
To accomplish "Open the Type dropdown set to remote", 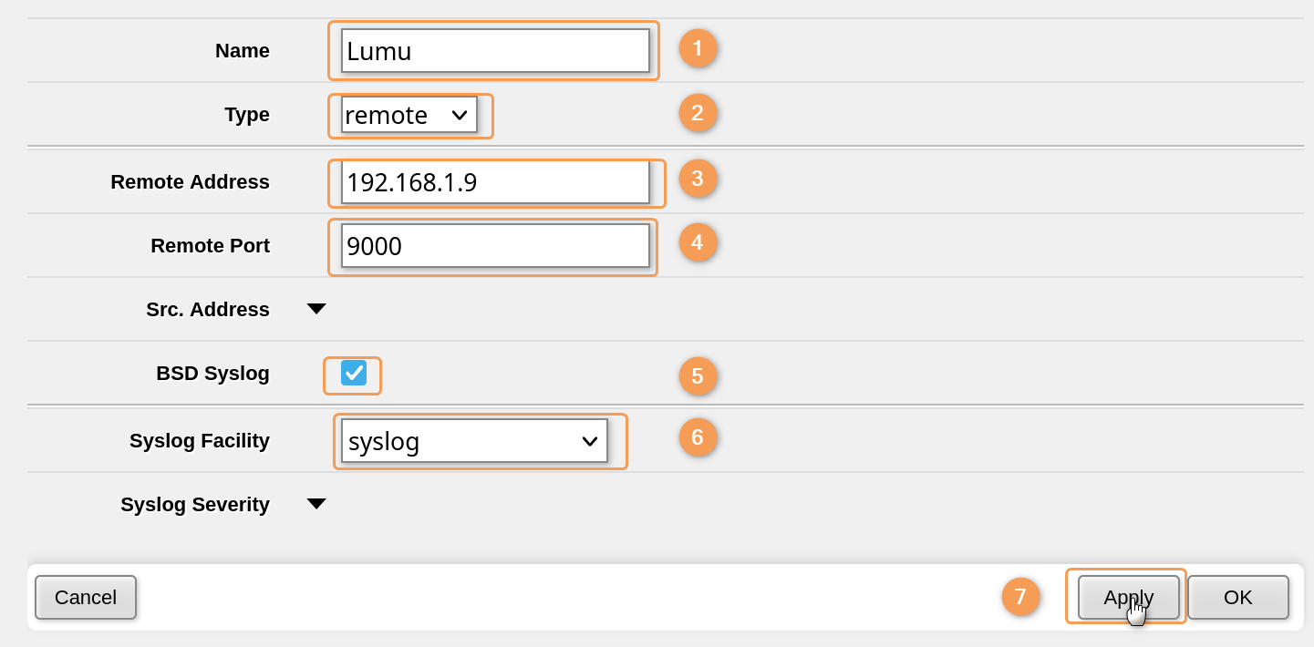I will point(409,115).
